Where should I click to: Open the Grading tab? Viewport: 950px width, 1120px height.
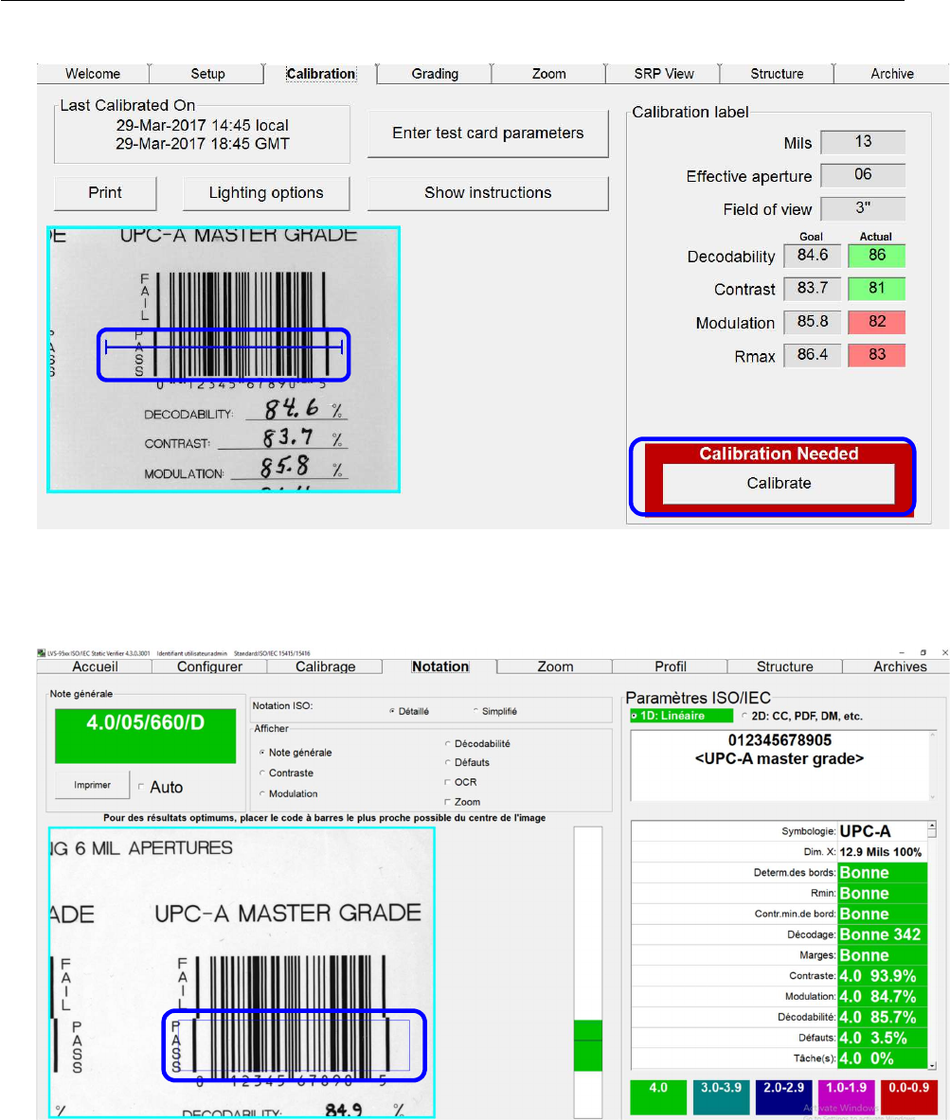tap(435, 74)
